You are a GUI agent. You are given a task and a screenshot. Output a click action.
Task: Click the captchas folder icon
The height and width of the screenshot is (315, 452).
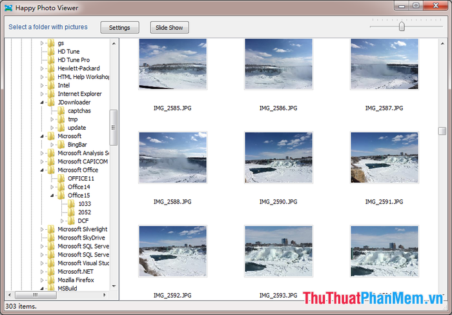click(61, 110)
